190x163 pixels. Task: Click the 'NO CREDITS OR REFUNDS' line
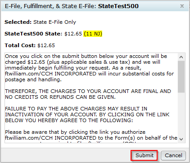point(60,97)
